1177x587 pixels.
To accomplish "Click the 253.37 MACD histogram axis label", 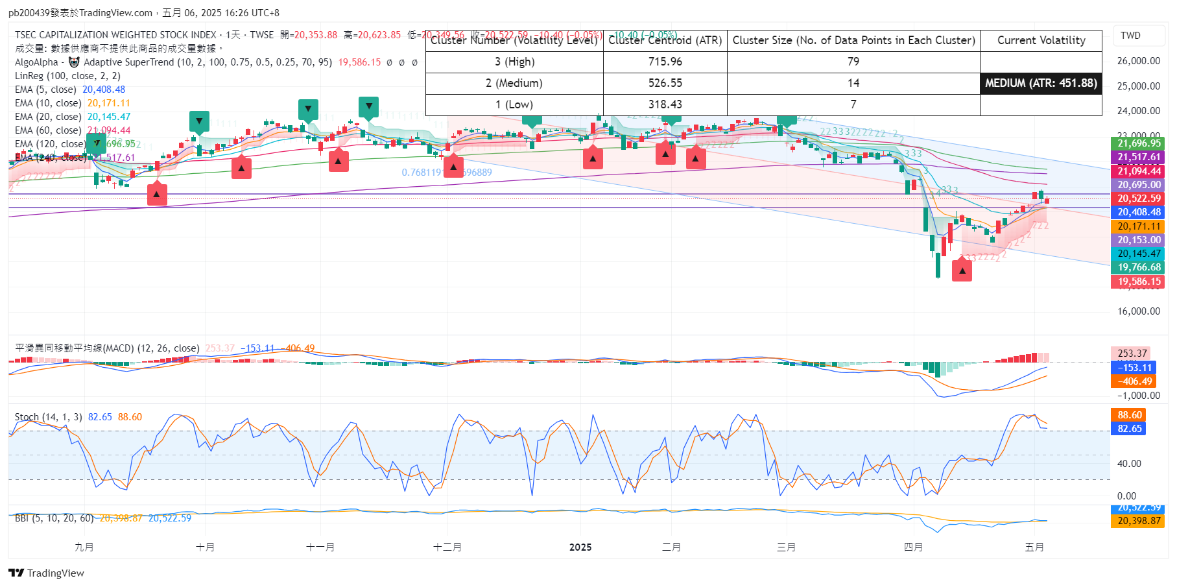I will (x=1131, y=353).
